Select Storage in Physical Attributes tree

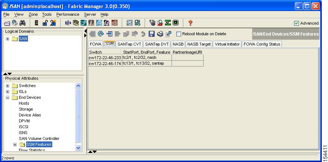pos(26,109)
